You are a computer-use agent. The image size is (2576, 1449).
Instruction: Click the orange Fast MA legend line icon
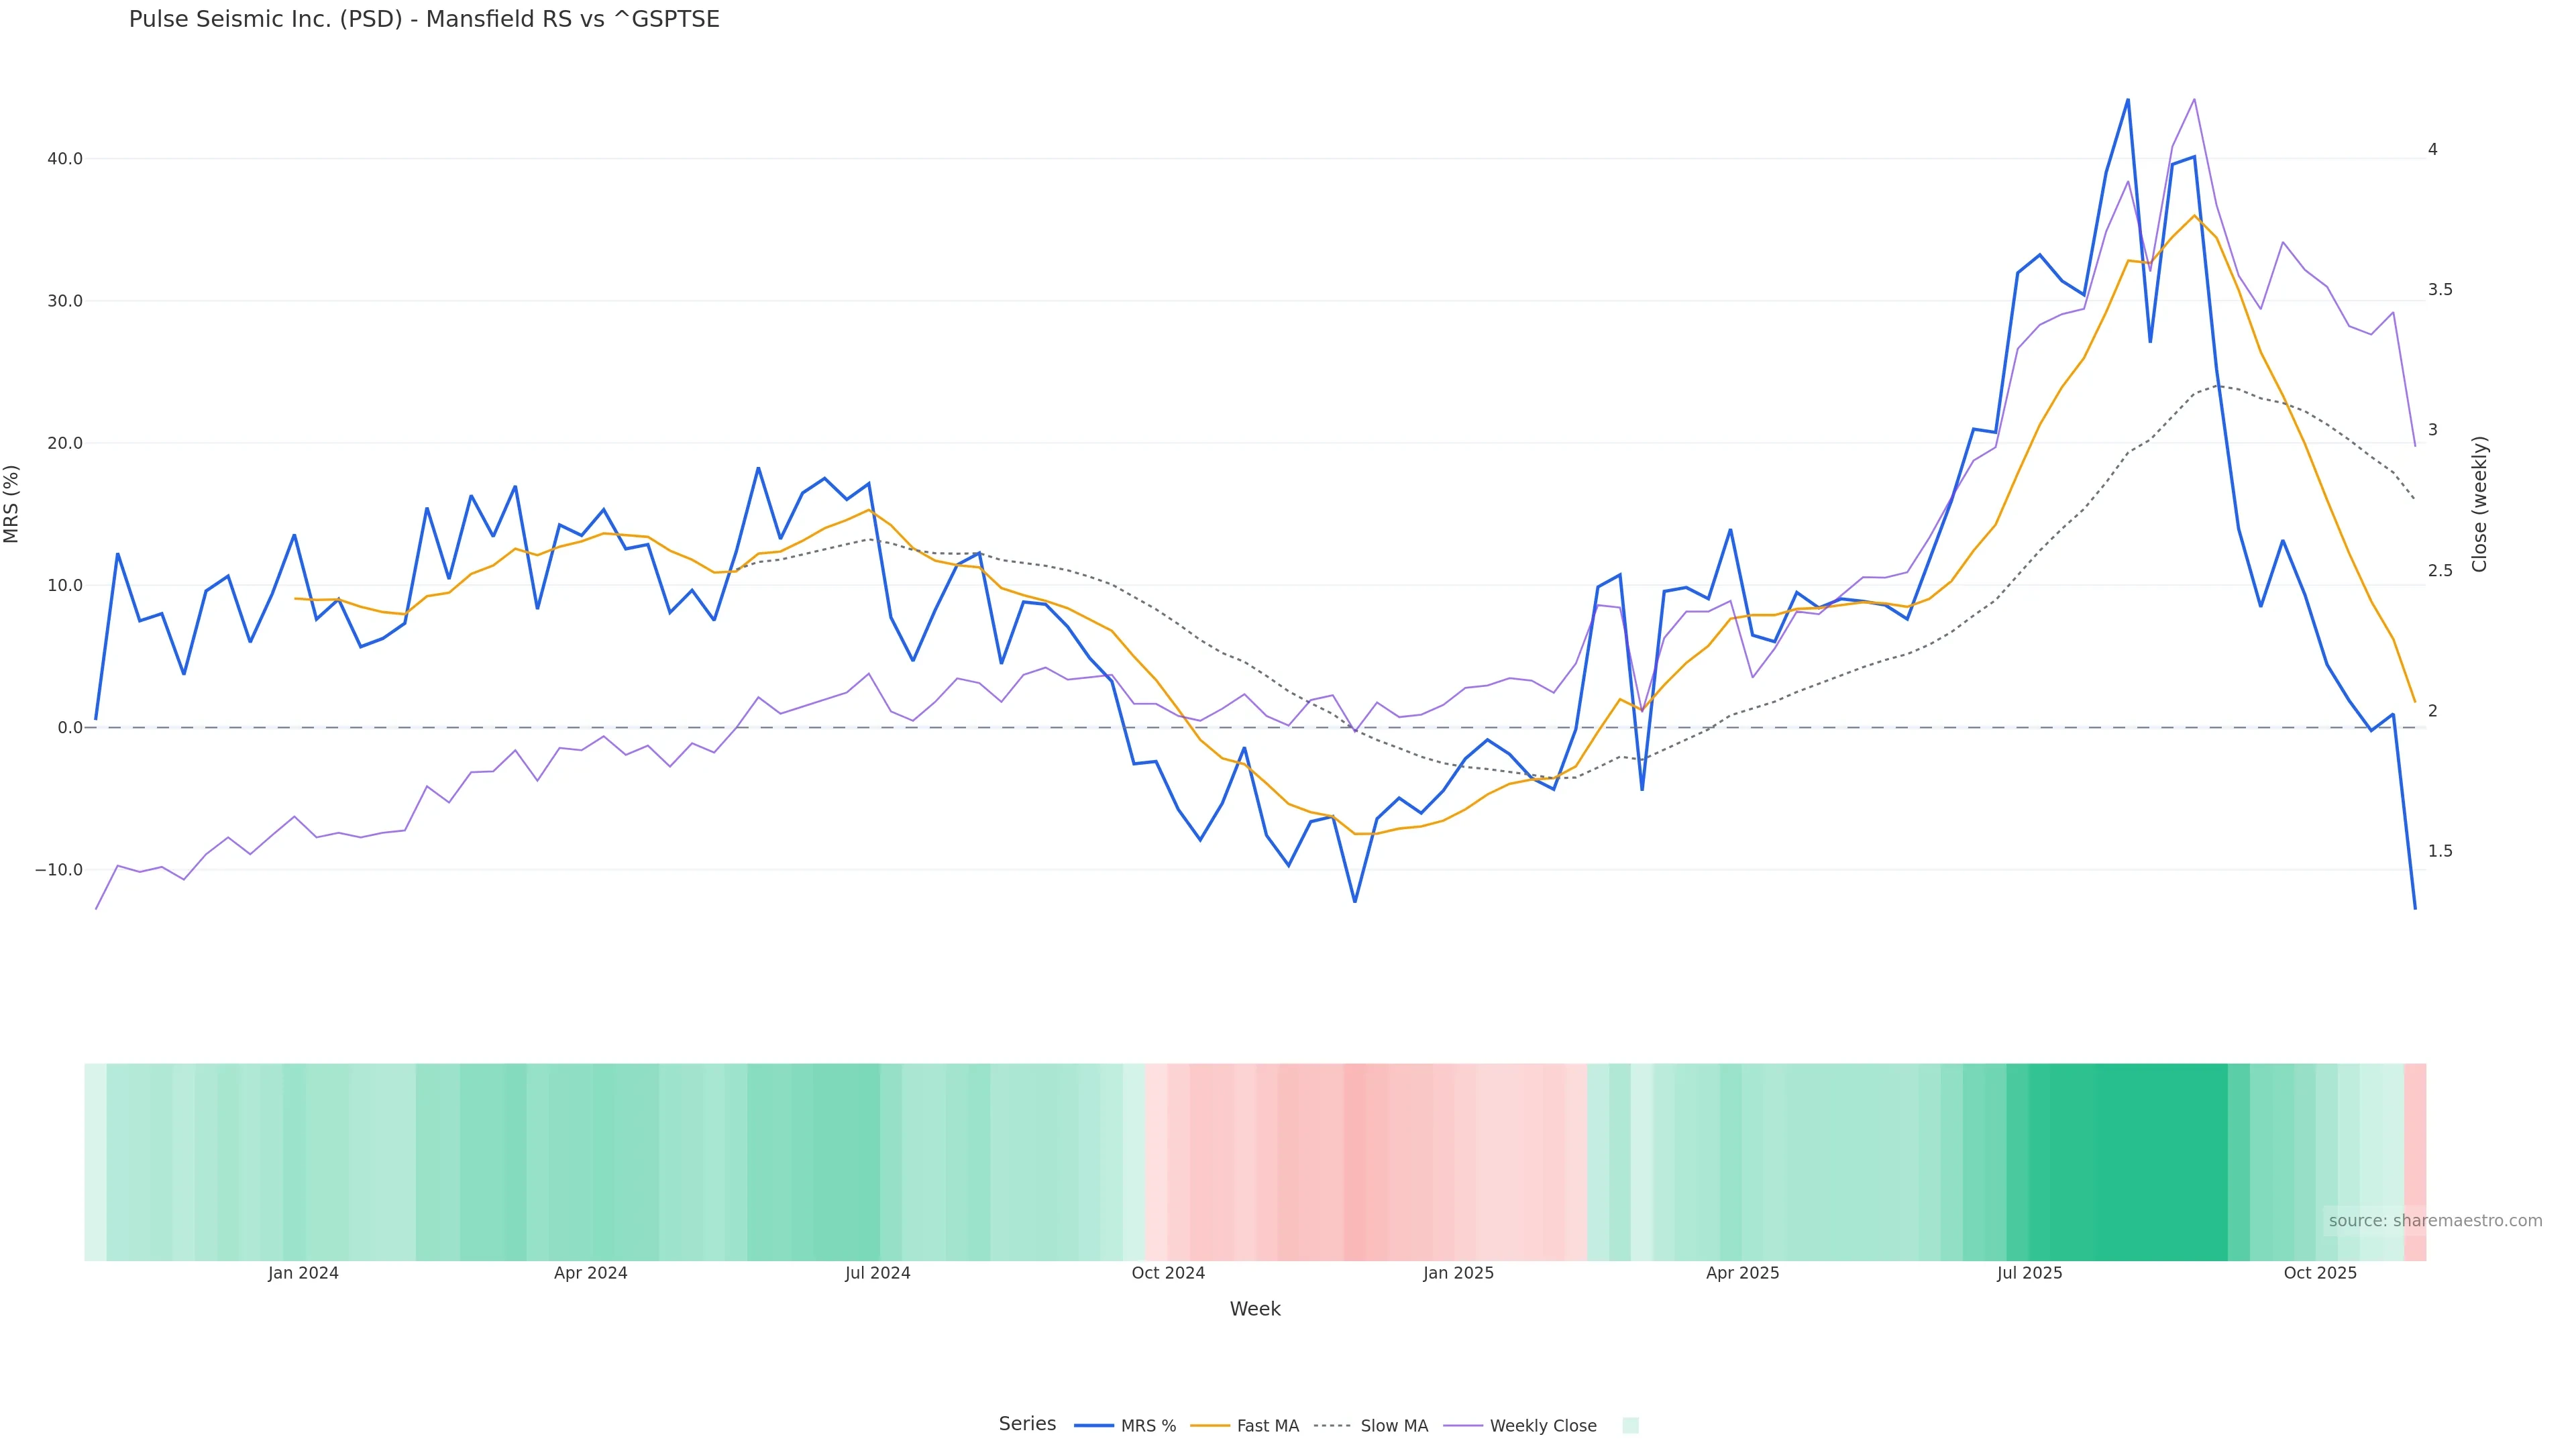(x=1210, y=1426)
